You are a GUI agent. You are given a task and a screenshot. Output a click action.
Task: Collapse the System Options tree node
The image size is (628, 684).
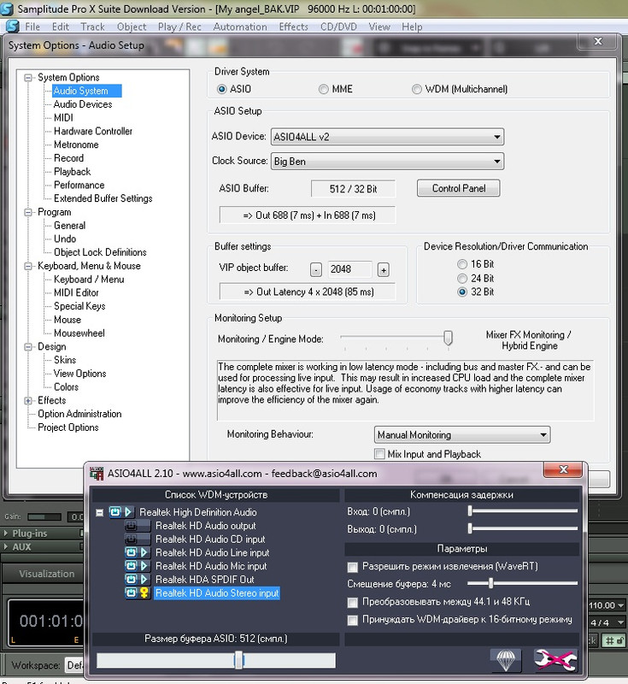28,78
